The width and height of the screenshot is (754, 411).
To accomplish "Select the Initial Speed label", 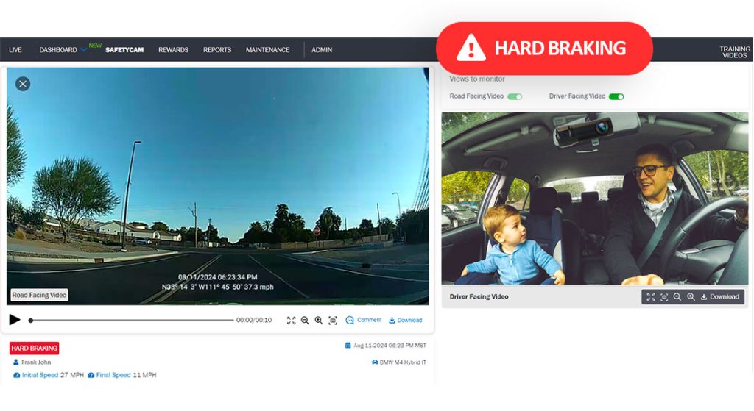I will (40, 376).
